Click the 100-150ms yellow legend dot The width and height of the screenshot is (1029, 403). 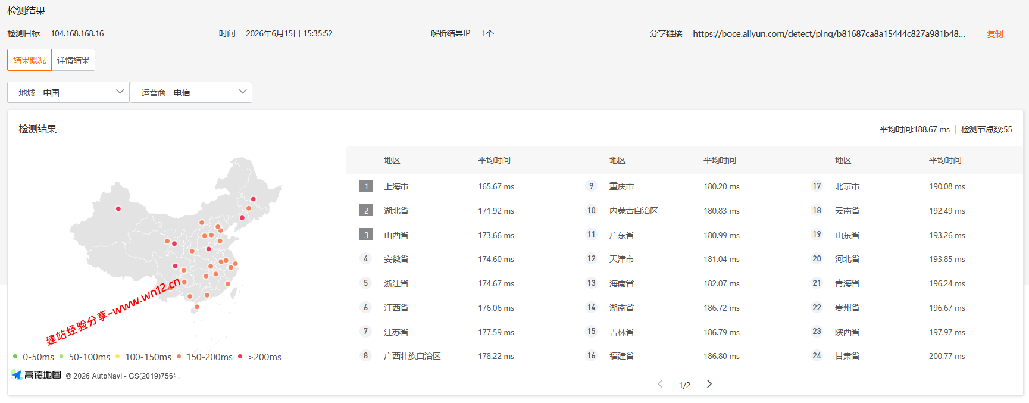[x=117, y=357]
